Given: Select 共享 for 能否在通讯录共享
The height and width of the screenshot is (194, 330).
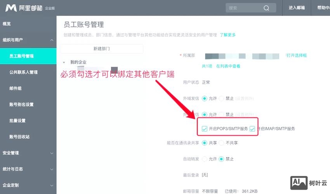Looking at the screenshot, I should (x=204, y=143).
